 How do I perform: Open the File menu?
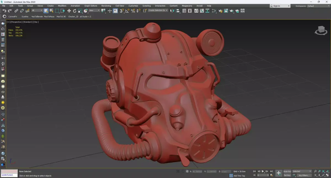coord(4,6)
